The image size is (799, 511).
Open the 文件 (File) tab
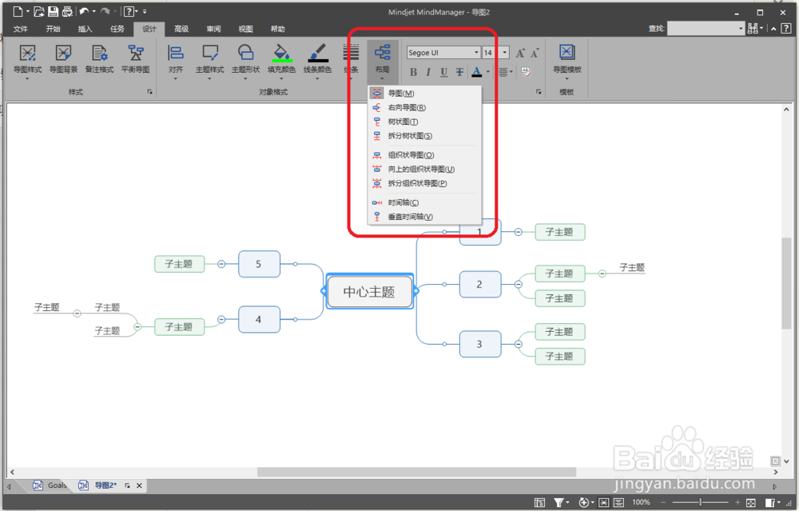(21, 29)
